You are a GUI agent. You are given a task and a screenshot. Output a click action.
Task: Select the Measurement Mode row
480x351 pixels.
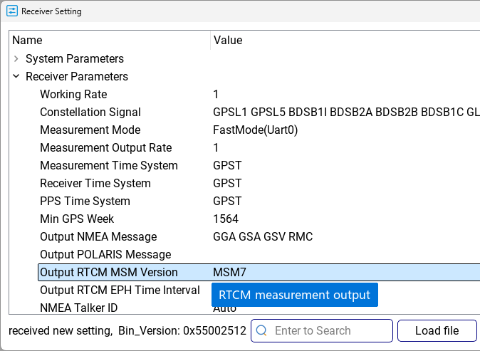(259, 130)
